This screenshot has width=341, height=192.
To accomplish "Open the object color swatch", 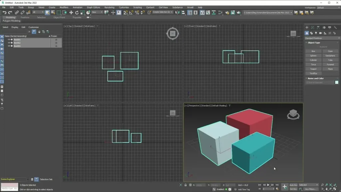I will 336,82.
